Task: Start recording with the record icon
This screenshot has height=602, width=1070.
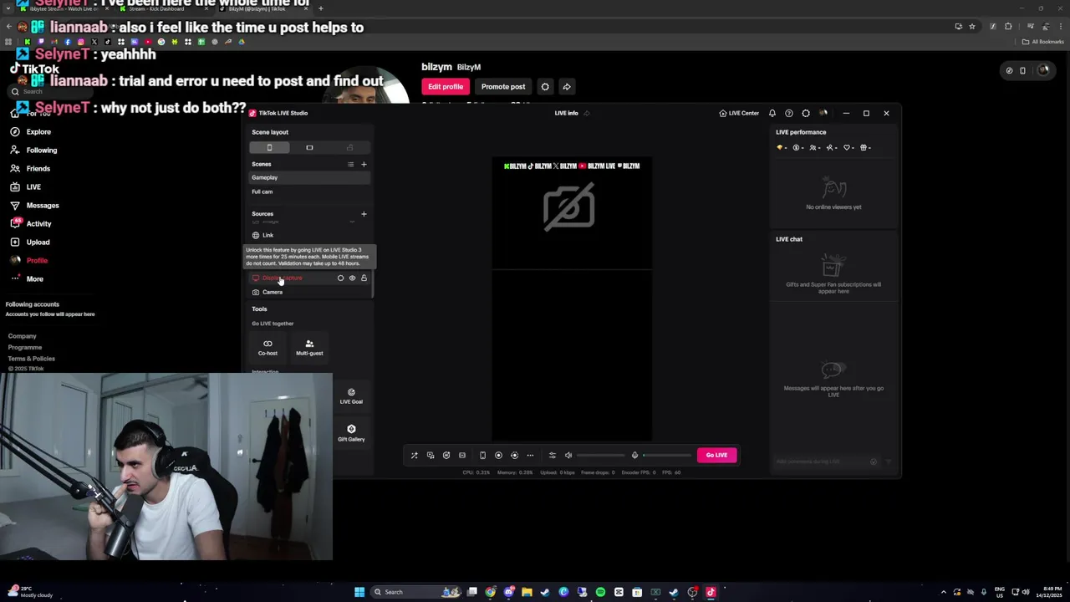Action: coord(498,455)
